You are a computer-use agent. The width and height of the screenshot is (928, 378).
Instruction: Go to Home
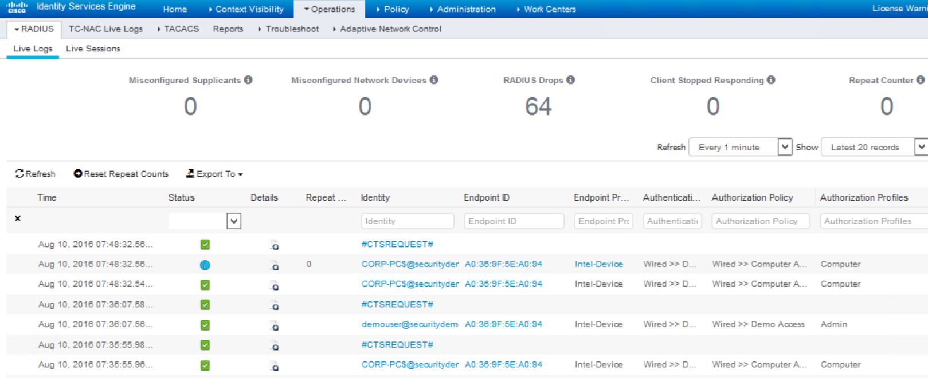175,9
